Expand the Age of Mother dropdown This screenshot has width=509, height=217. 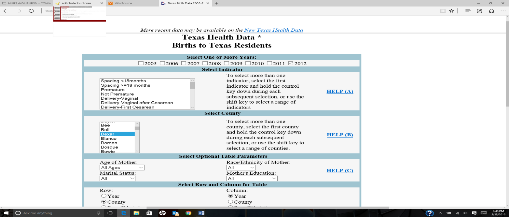click(x=122, y=167)
